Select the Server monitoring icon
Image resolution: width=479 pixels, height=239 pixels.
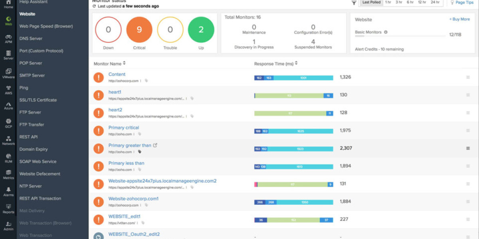pyautogui.click(x=8, y=54)
